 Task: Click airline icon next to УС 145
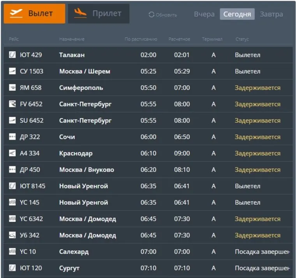12,202
